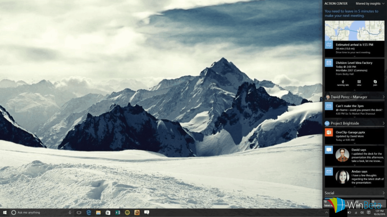Expand the Project Brightside group chevron
This screenshot has width=387, height=217.
383,123
